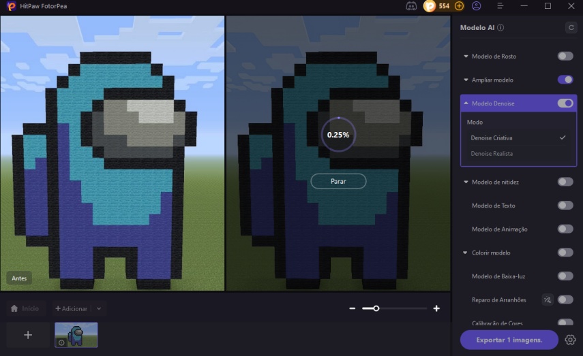583x356 pixels.
Task: Open dropdown arrow next to Adicionar
Action: [99, 308]
